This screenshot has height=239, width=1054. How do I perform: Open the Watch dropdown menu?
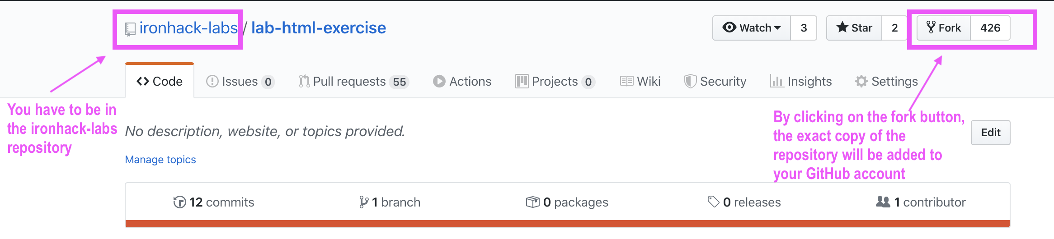(x=752, y=28)
